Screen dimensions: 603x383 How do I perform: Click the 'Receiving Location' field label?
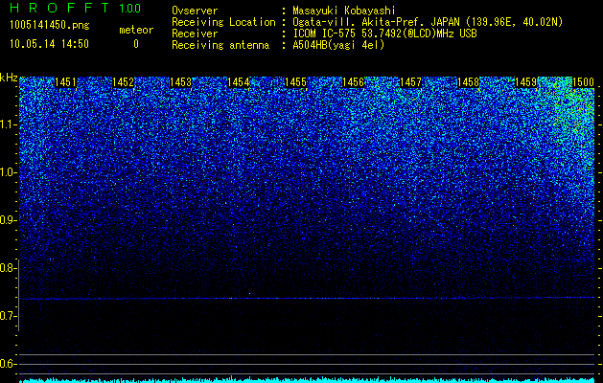223,22
